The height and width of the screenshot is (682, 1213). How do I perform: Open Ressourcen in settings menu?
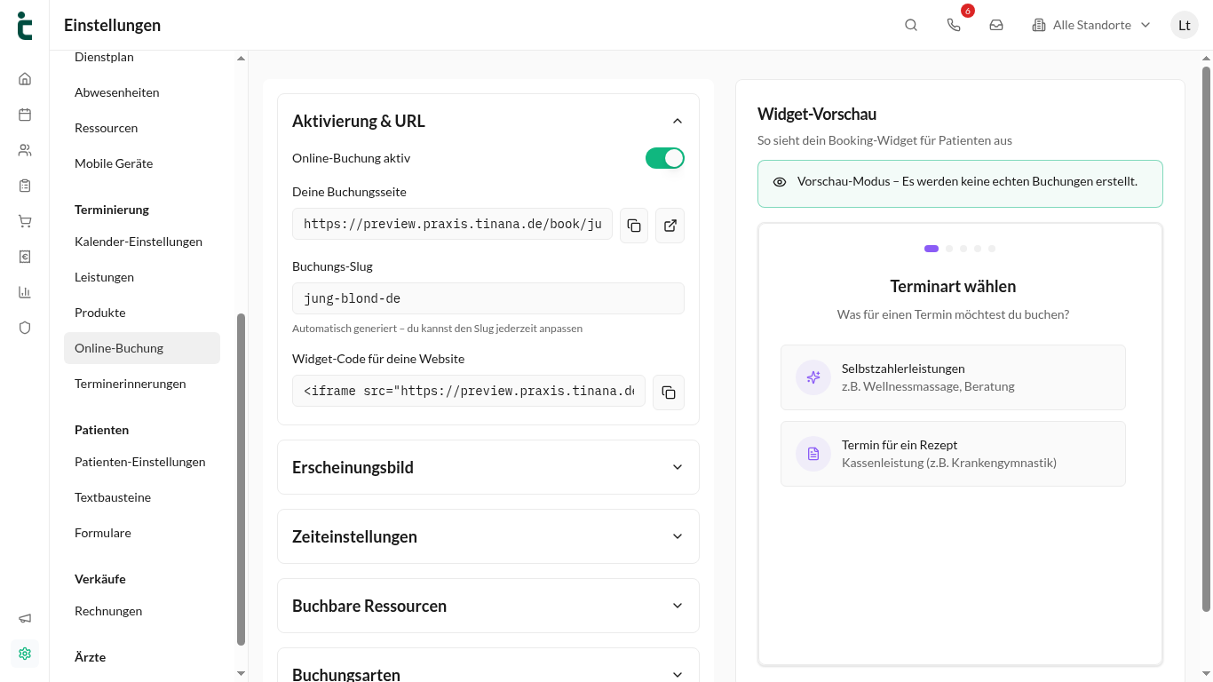[x=142, y=128]
